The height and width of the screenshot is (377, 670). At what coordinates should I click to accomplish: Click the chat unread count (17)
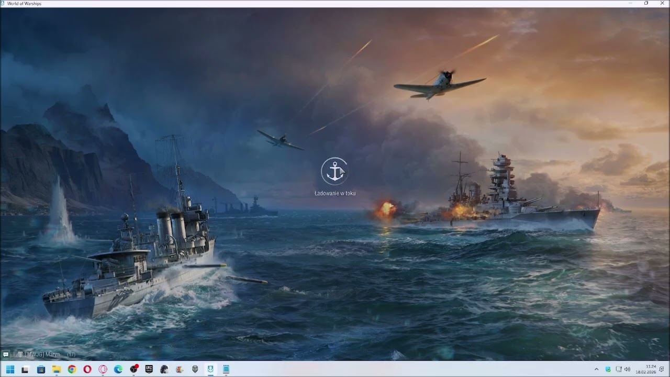[71, 354]
